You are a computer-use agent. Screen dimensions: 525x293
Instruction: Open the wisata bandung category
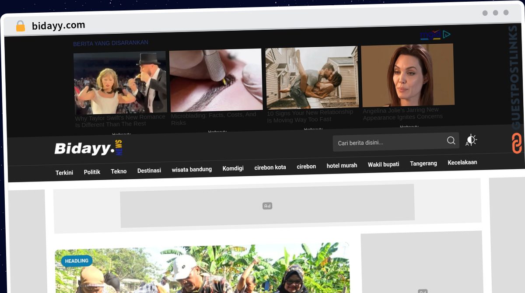(192, 169)
